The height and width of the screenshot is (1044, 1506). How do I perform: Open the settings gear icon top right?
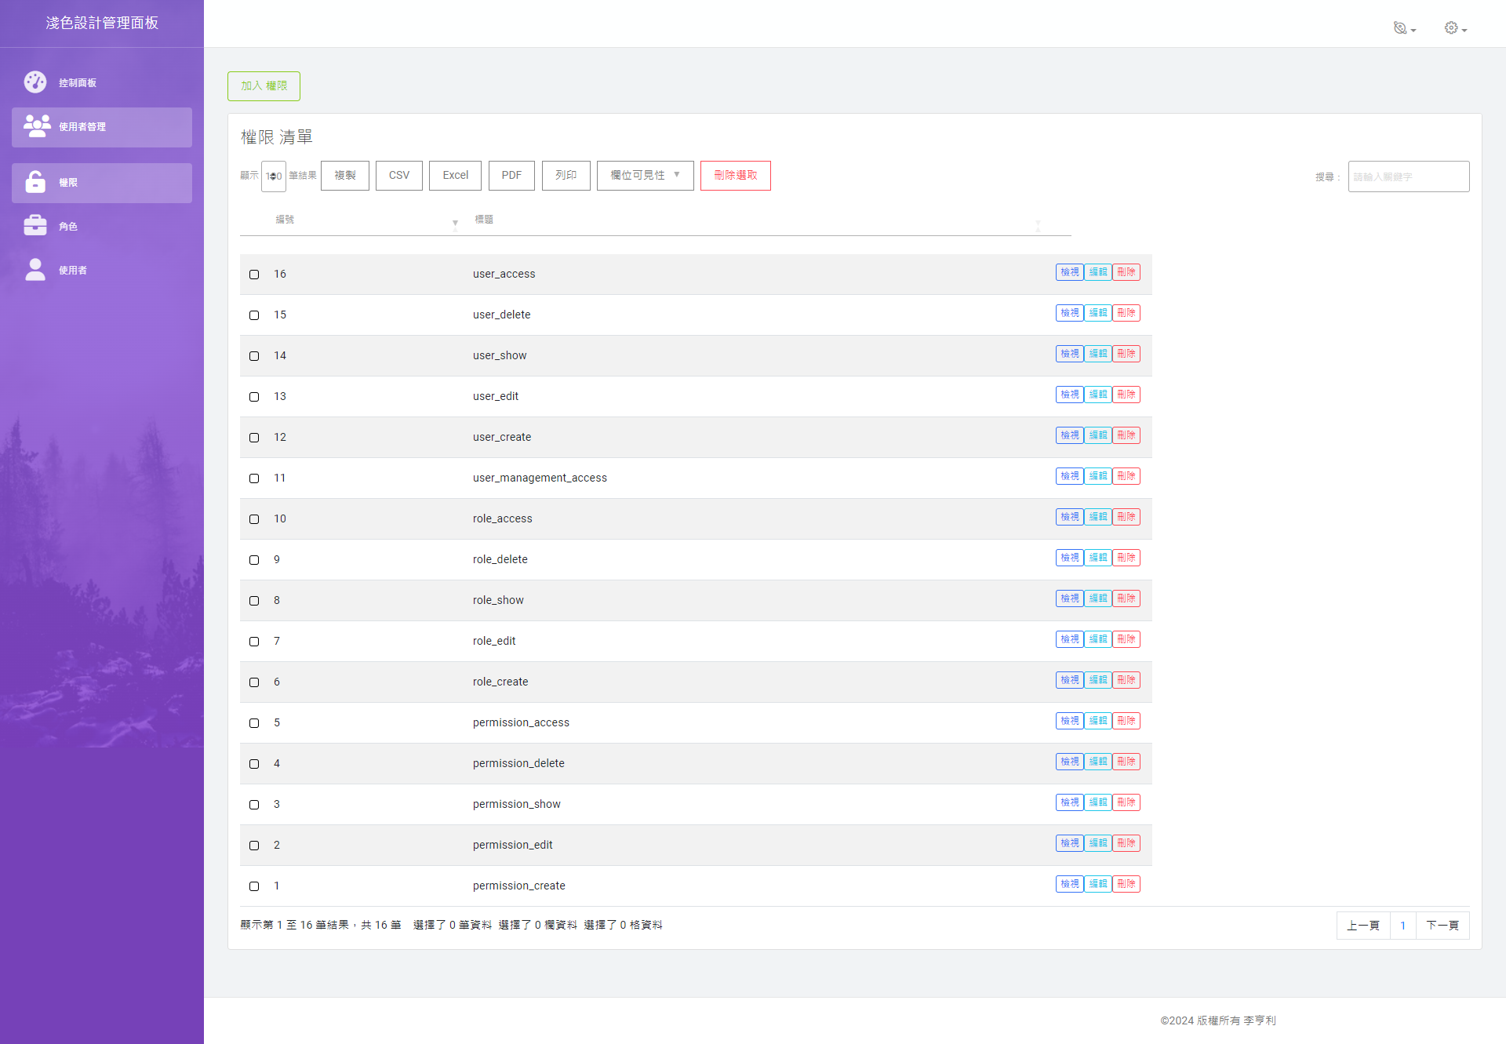pyautogui.click(x=1451, y=27)
